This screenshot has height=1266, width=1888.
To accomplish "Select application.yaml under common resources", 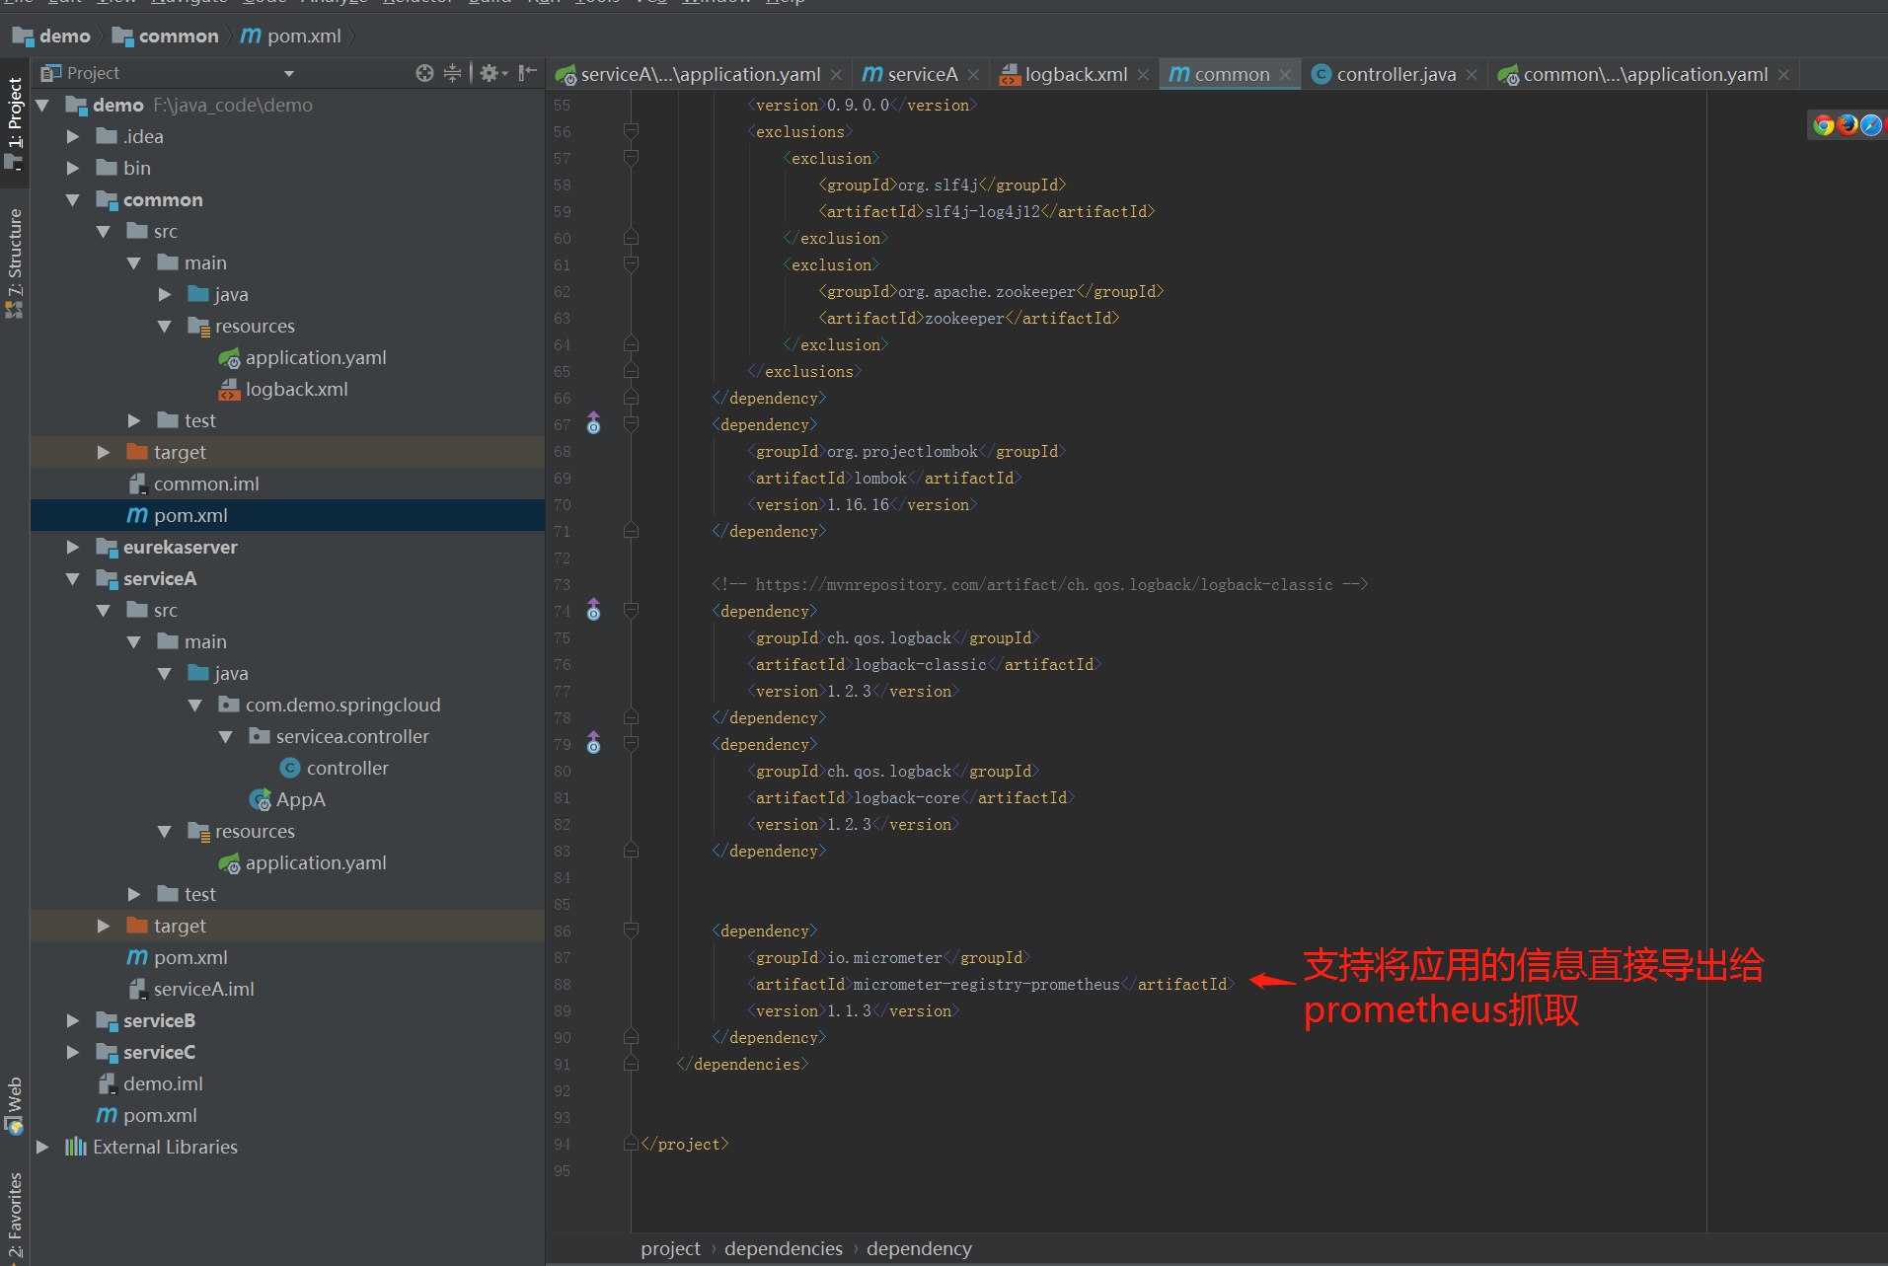I will [303, 357].
